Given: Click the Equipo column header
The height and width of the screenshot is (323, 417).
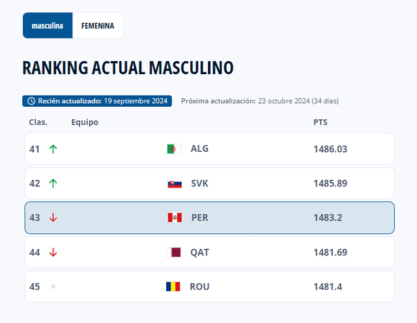Looking at the screenshot, I should click(85, 122).
